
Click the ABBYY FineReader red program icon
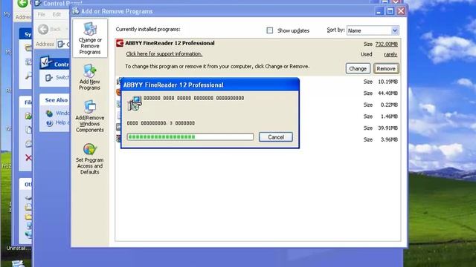pos(120,43)
